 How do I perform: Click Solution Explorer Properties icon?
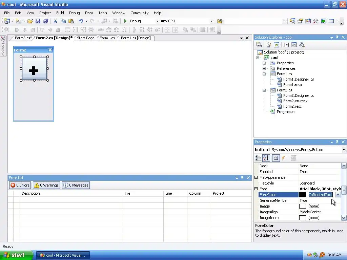click(259, 45)
